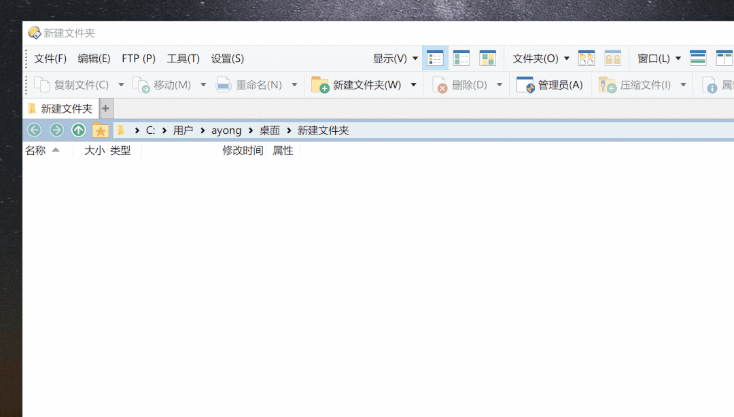Open the 工具(T) menu
This screenshot has height=417, width=734.
183,58
